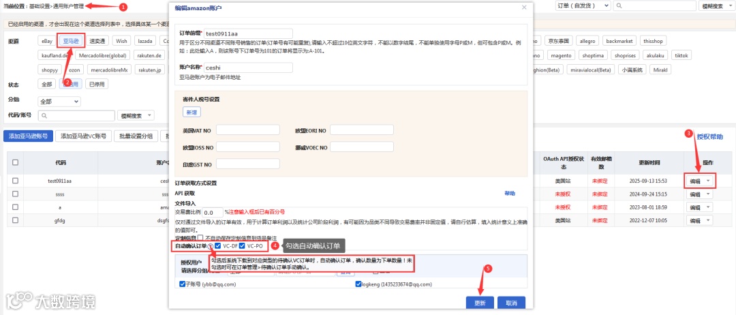The image size is (736, 315).
Task: Click red 未授权 status in ssss row
Action: tap(562, 194)
